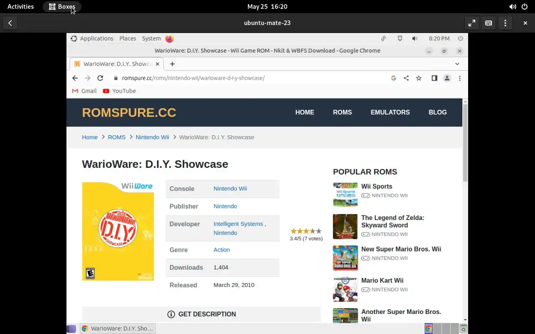This screenshot has width=535, height=334.
Task: Open Mario Kart Wii title
Action: coord(382,281)
